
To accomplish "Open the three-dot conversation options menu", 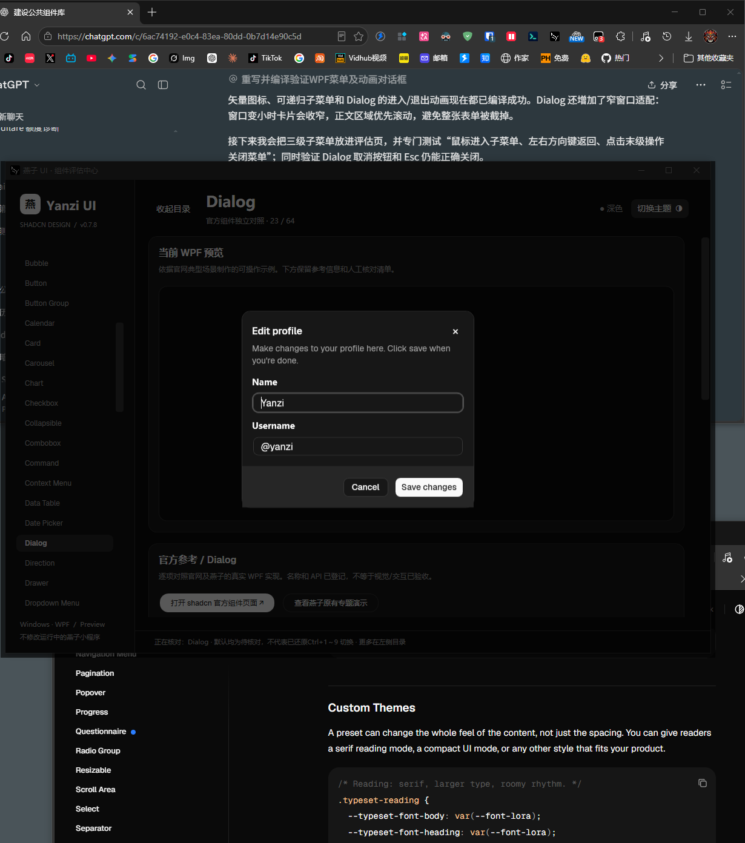I will (701, 85).
